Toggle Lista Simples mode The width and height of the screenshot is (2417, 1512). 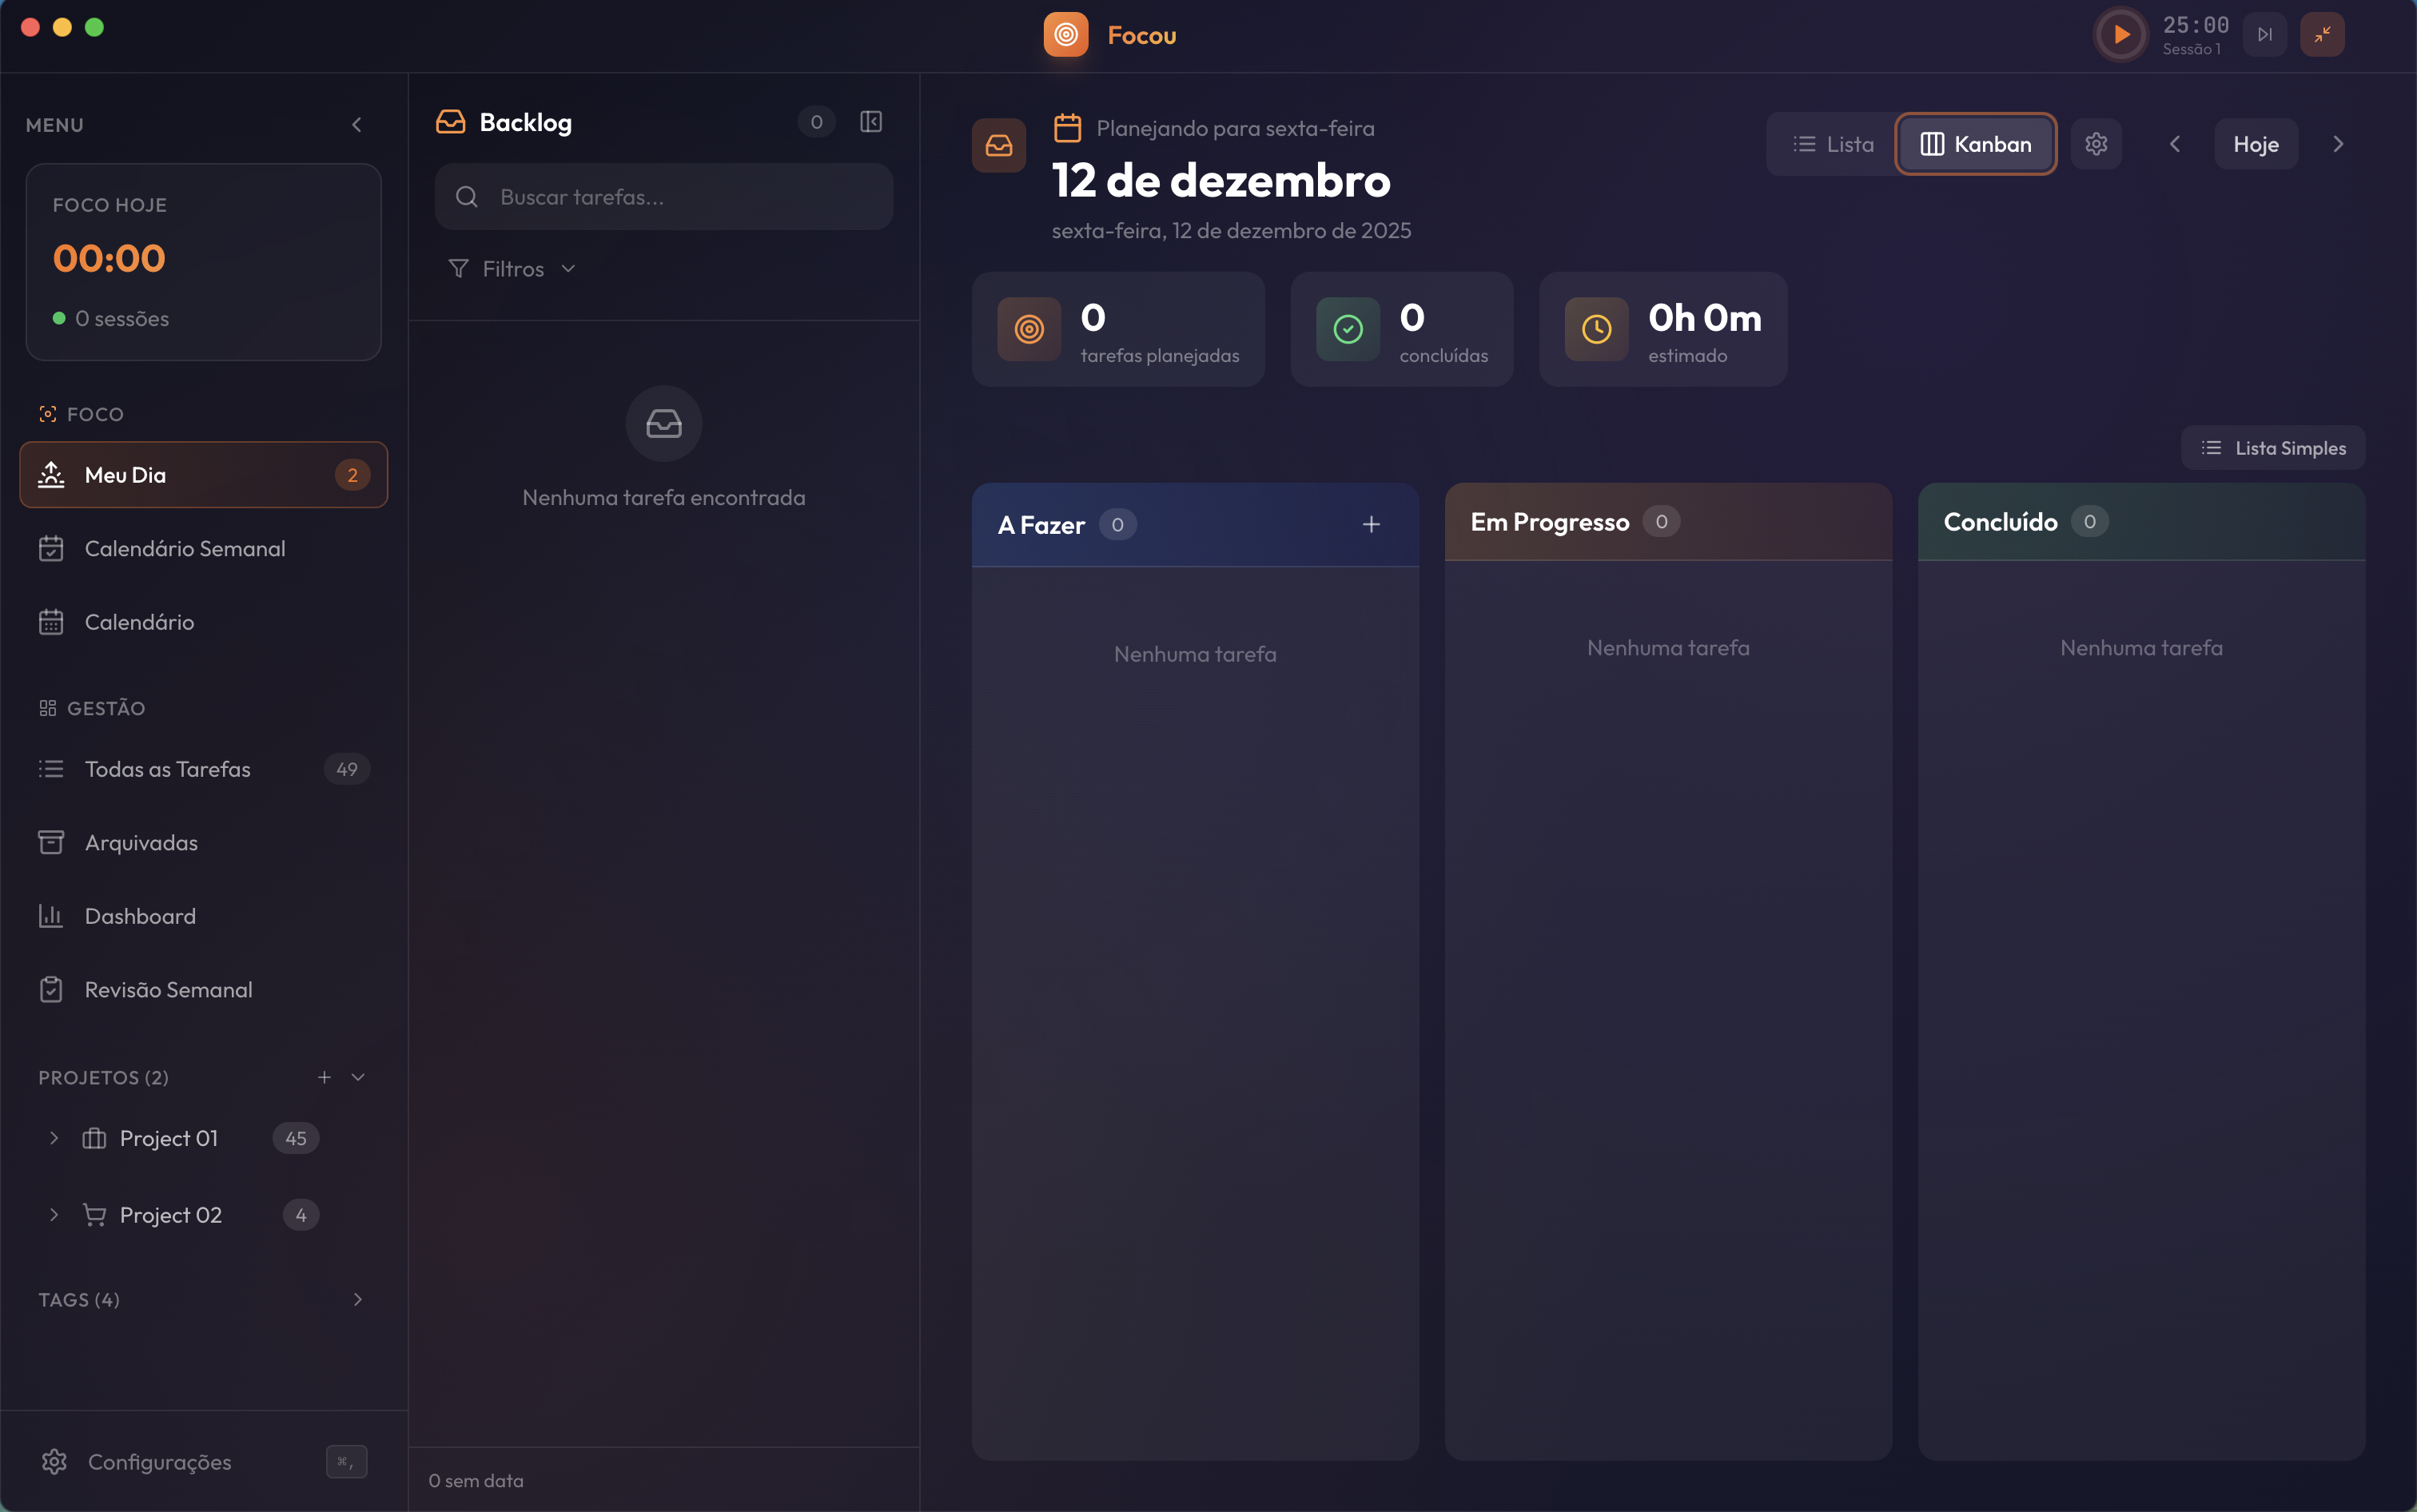coord(2272,448)
